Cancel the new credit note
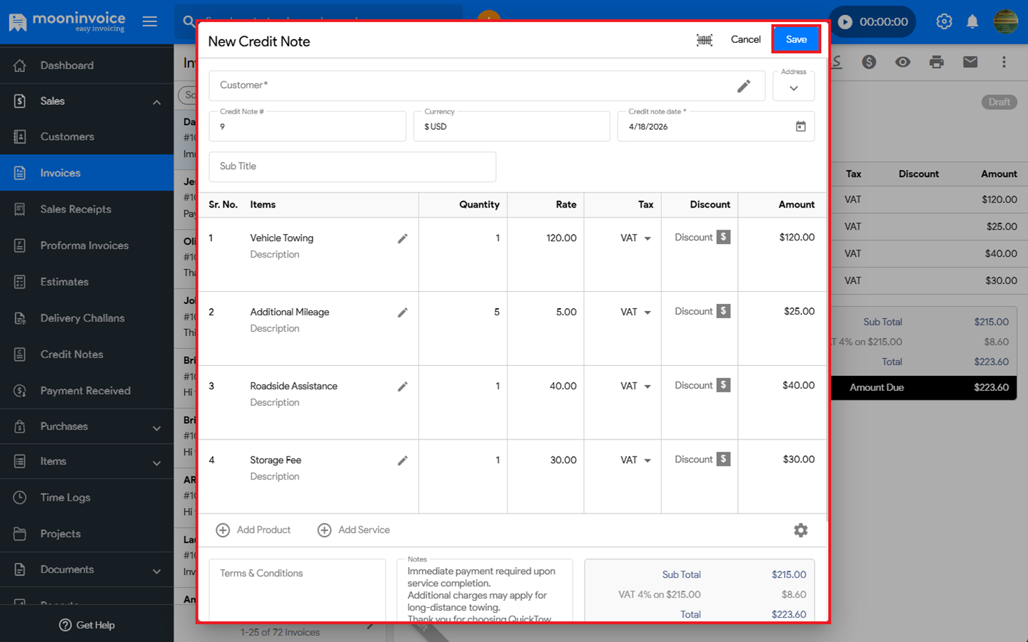Viewport: 1028px width, 642px height. pos(745,39)
